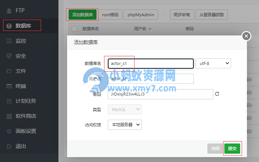Click the files folder icon

point(9,71)
